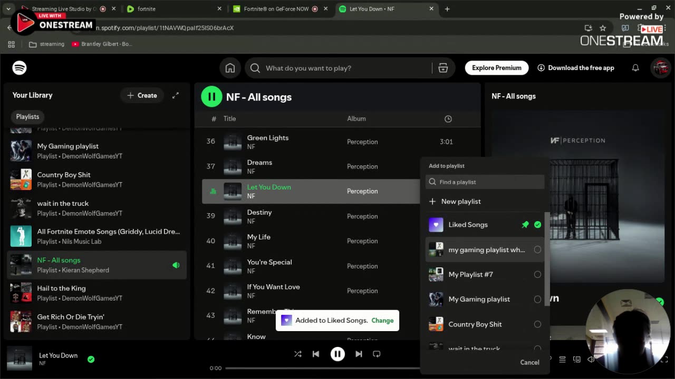Skip to the previous track
675x379 pixels.
coord(316,354)
